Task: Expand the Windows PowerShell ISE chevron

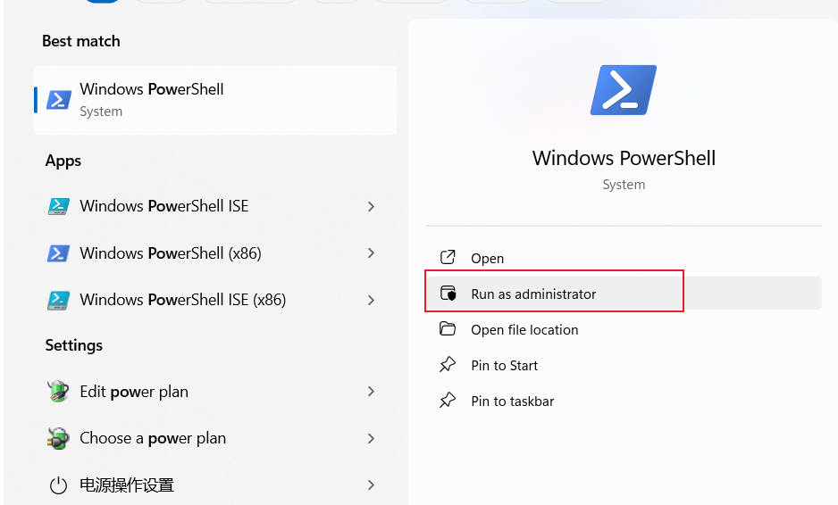Action: click(x=371, y=206)
